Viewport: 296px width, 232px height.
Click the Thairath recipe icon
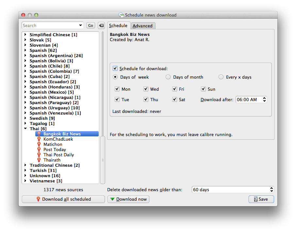tap(39, 160)
